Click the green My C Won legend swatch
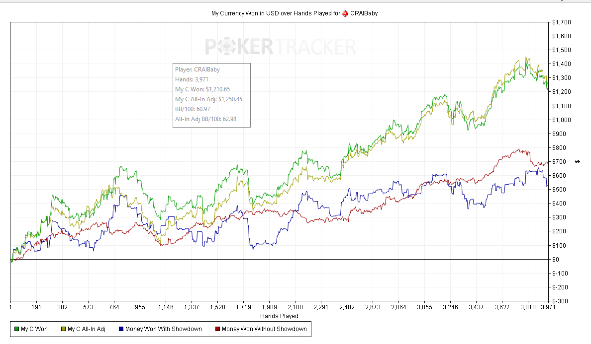 16,329
